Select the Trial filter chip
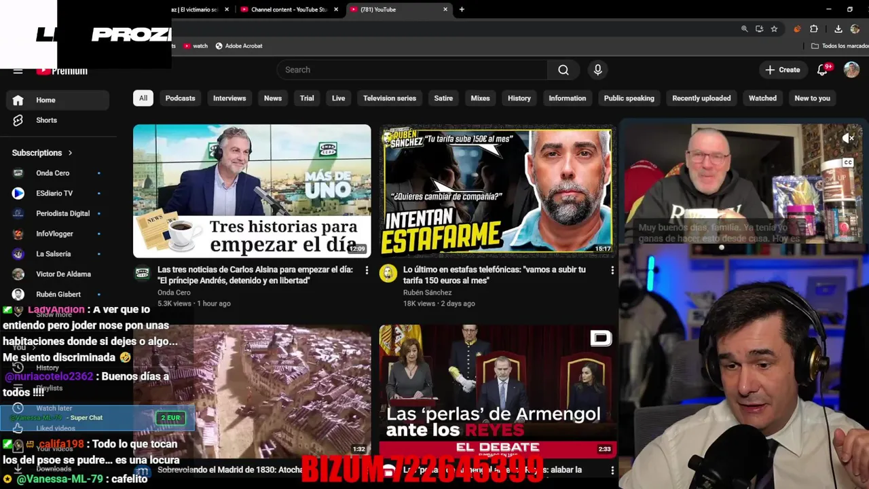The image size is (869, 489). point(307,98)
